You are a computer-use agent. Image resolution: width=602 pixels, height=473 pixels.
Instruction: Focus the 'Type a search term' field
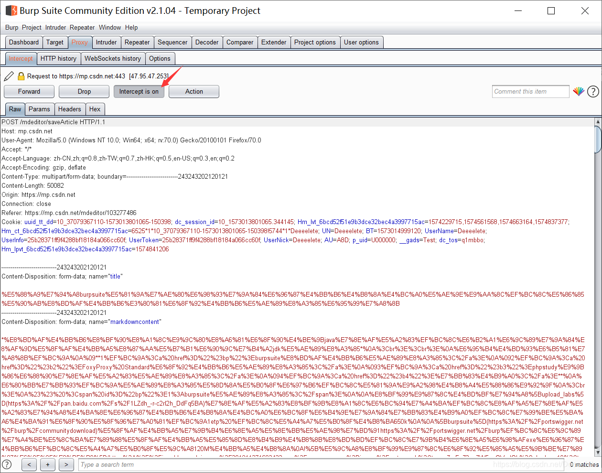pyautogui.click(x=320, y=464)
